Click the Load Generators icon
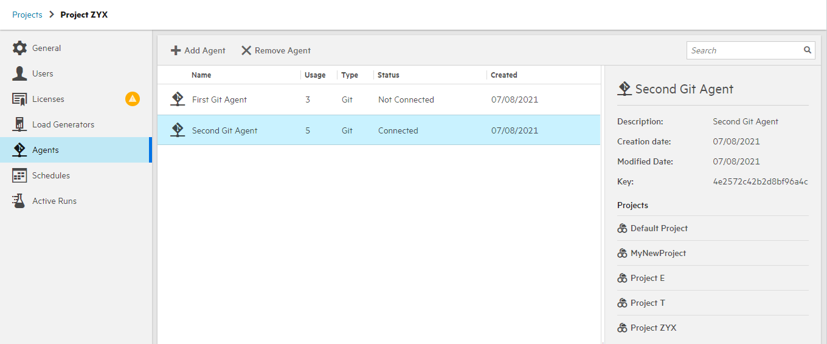Viewport: 827px width, 344px height. click(x=20, y=125)
